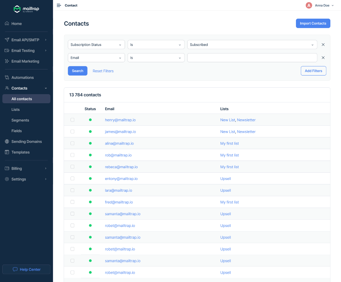
Task: Go to Lists in the sidebar
Action: [x=16, y=110]
